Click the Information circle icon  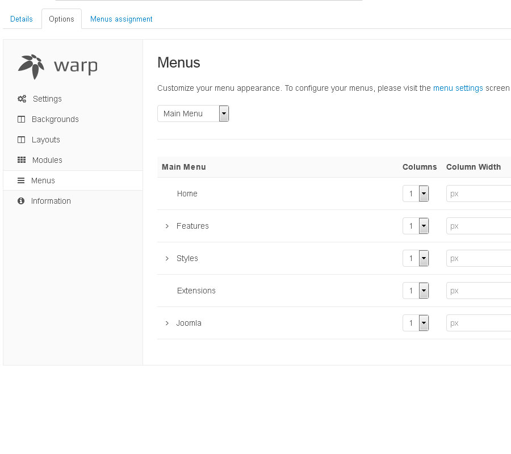pyautogui.click(x=21, y=201)
